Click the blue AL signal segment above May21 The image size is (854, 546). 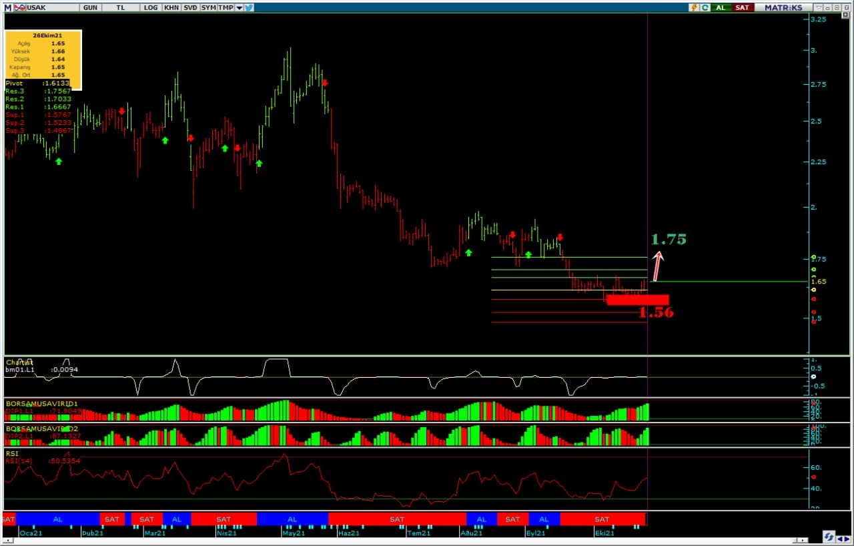[x=292, y=519]
